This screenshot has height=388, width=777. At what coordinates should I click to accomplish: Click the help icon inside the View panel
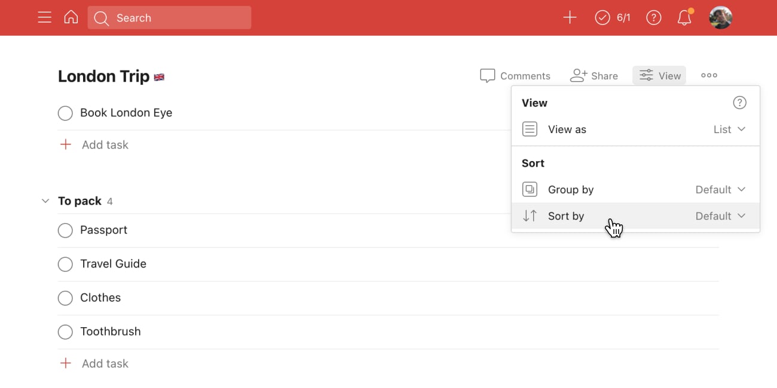(x=739, y=102)
